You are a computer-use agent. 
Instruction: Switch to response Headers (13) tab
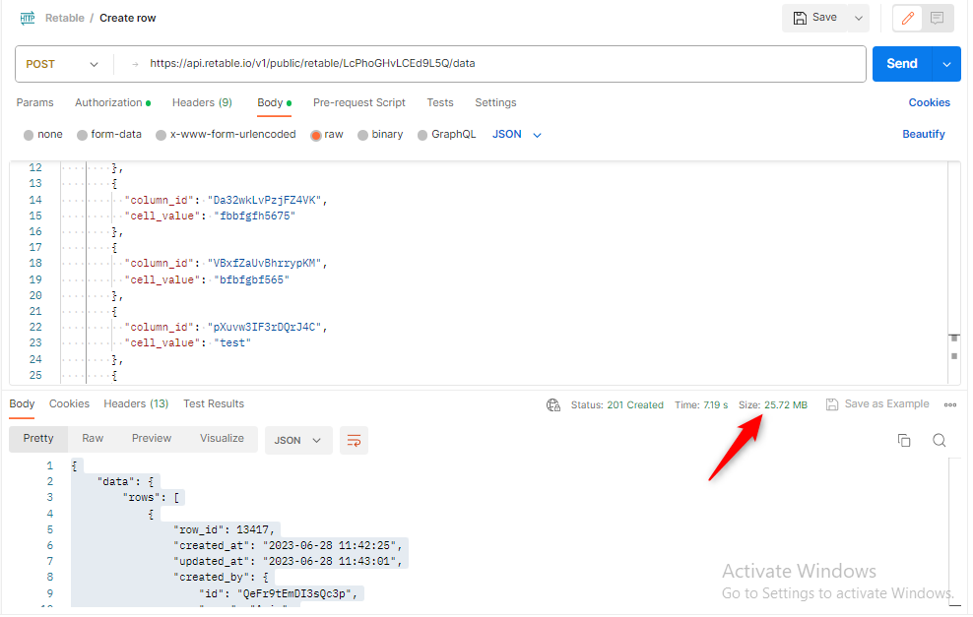tap(136, 403)
